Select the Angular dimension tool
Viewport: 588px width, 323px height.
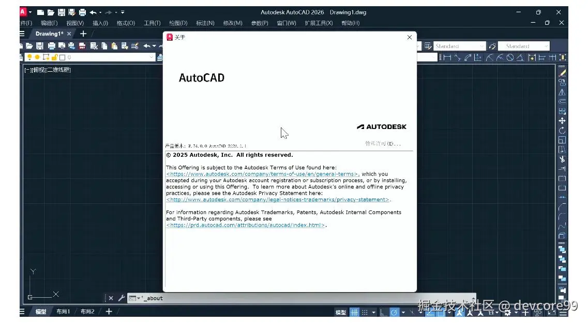tap(520, 57)
